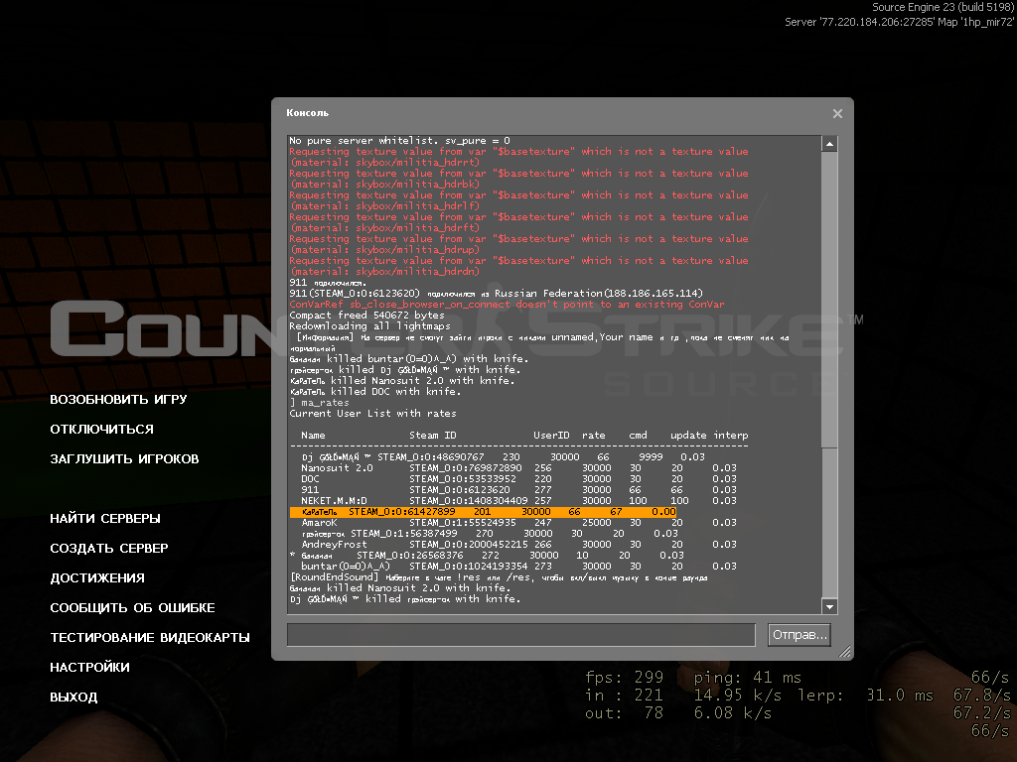This screenshot has width=1017, height=762.
Task: Click the 'UserID' column header text
Action: coord(551,436)
